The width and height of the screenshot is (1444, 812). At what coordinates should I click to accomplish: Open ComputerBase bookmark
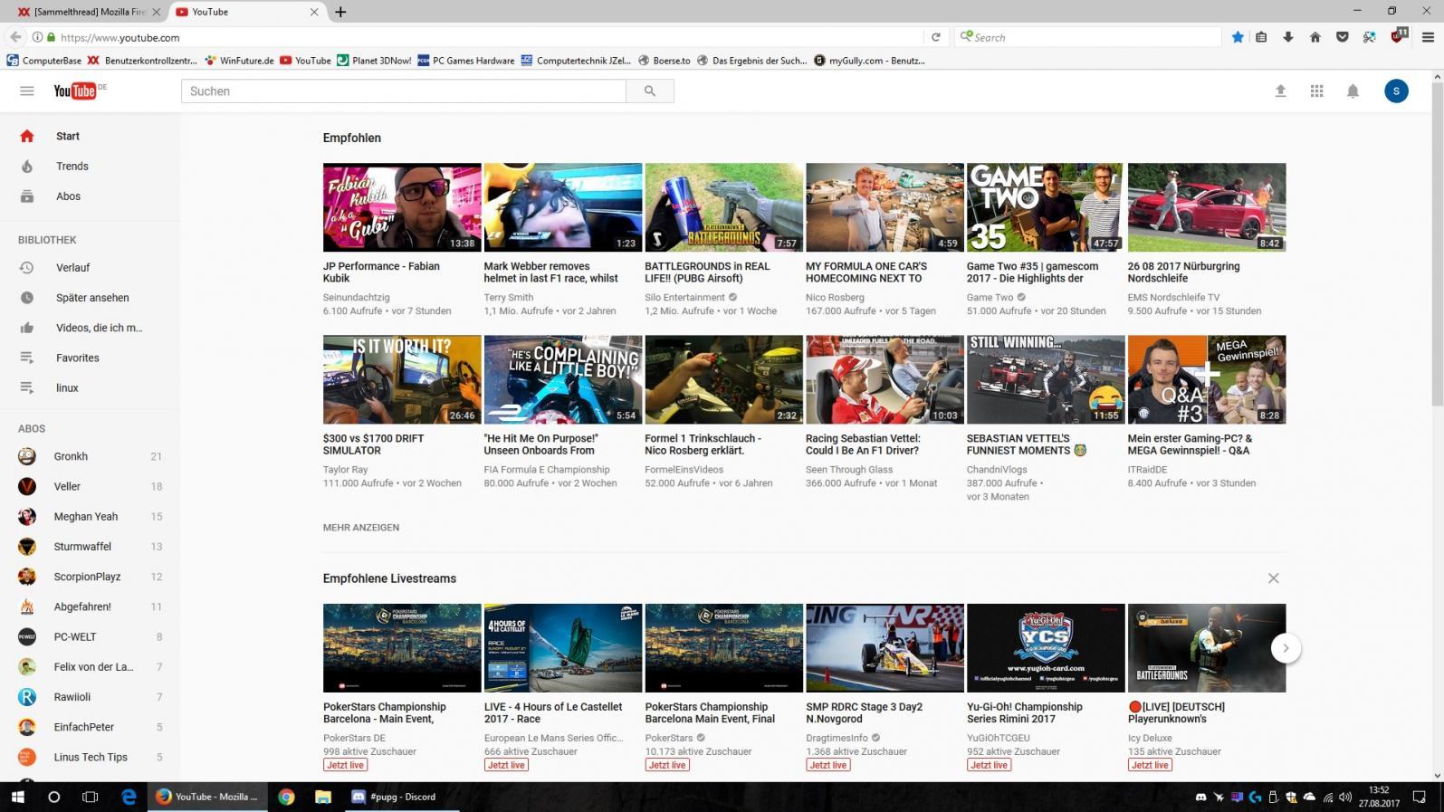point(43,61)
